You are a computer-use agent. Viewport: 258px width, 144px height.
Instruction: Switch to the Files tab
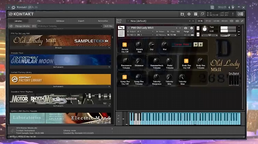(39, 21)
